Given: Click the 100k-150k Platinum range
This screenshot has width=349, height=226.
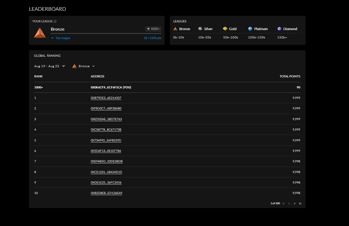Looking at the screenshot, I should [x=257, y=38].
